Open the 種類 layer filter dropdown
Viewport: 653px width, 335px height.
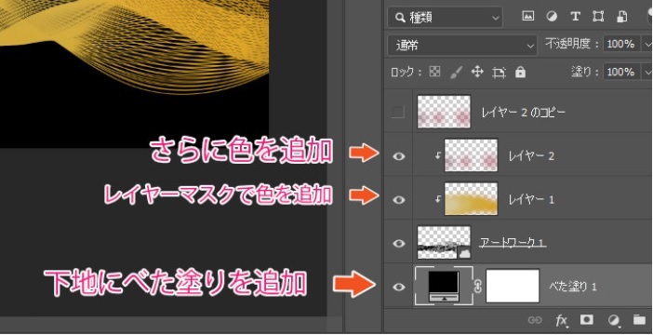pyautogui.click(x=445, y=18)
